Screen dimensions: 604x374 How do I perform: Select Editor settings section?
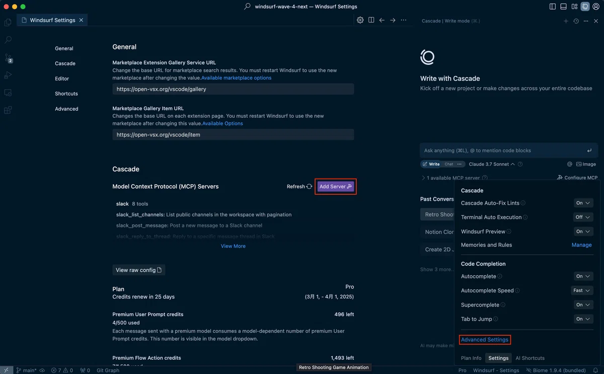[x=62, y=79]
